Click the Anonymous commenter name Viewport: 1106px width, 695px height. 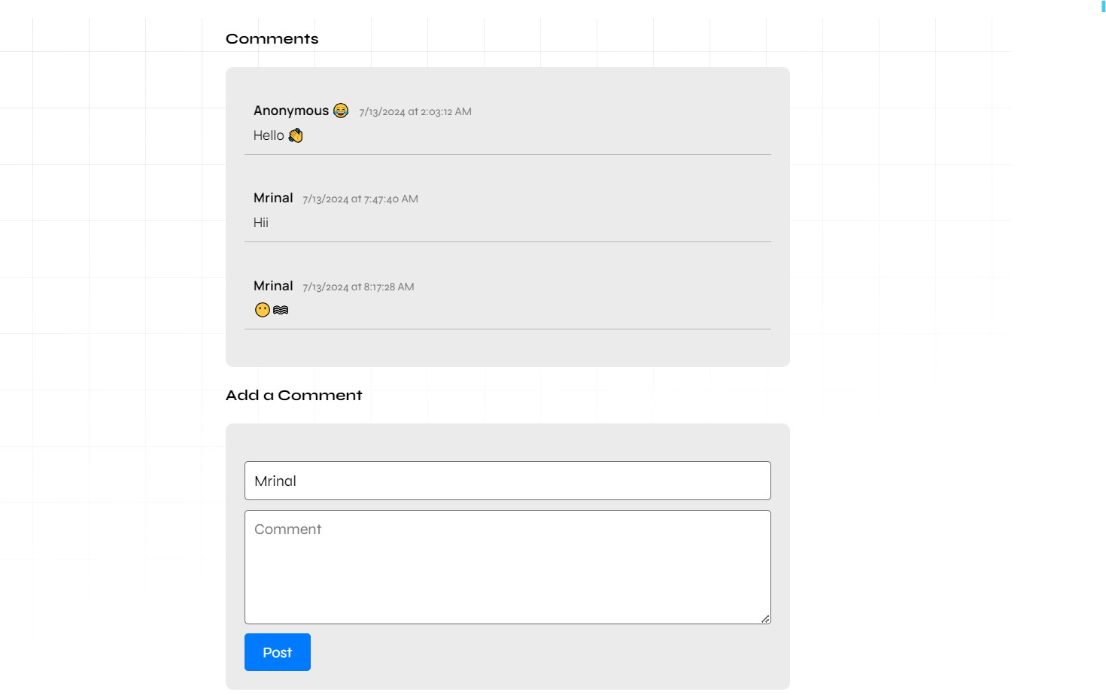click(291, 111)
